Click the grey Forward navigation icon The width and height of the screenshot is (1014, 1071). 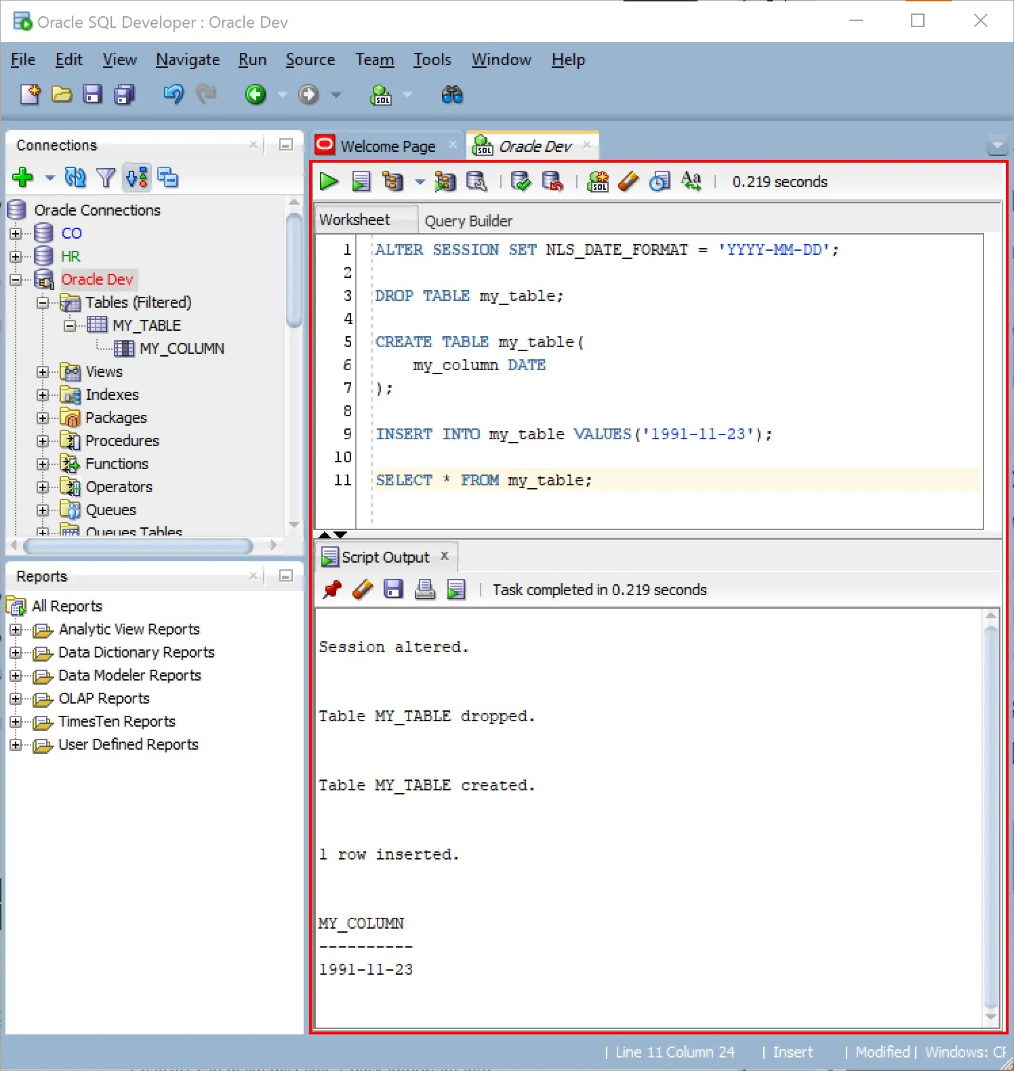[x=308, y=94]
